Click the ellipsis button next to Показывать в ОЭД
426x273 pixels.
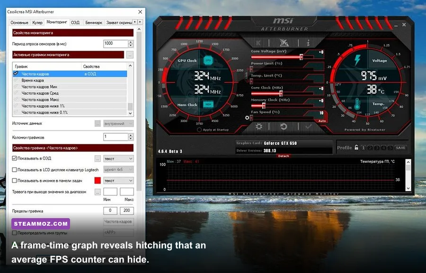(x=98, y=159)
